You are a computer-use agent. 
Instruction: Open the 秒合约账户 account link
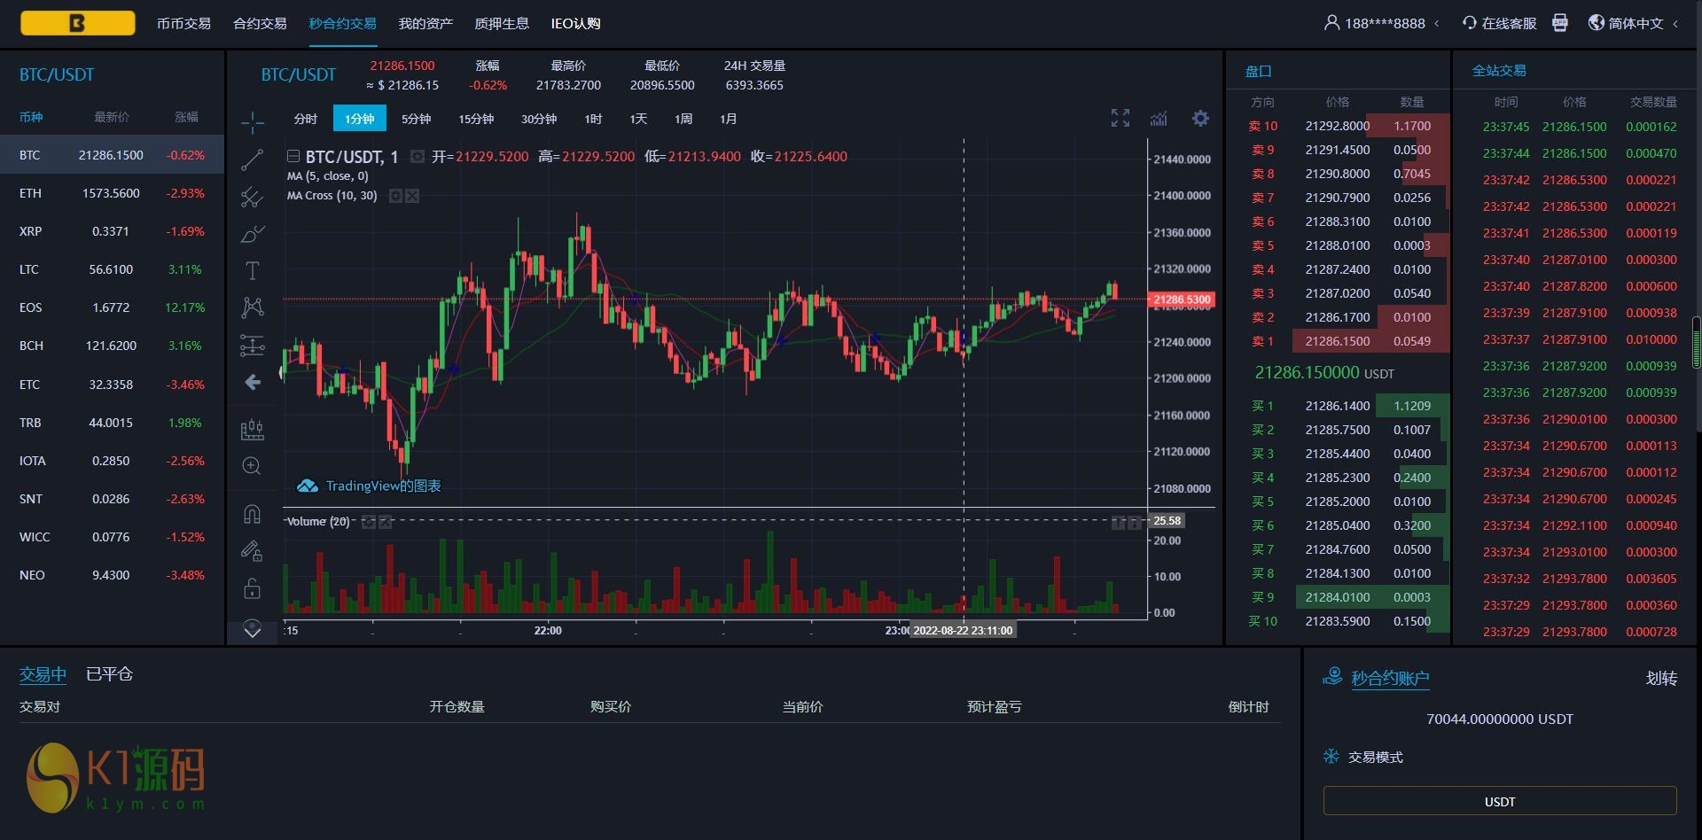pos(1390,679)
